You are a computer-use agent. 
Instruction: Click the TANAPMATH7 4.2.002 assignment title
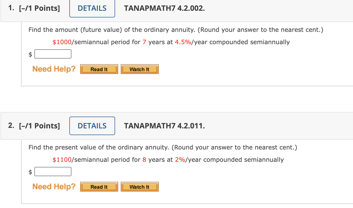click(164, 8)
